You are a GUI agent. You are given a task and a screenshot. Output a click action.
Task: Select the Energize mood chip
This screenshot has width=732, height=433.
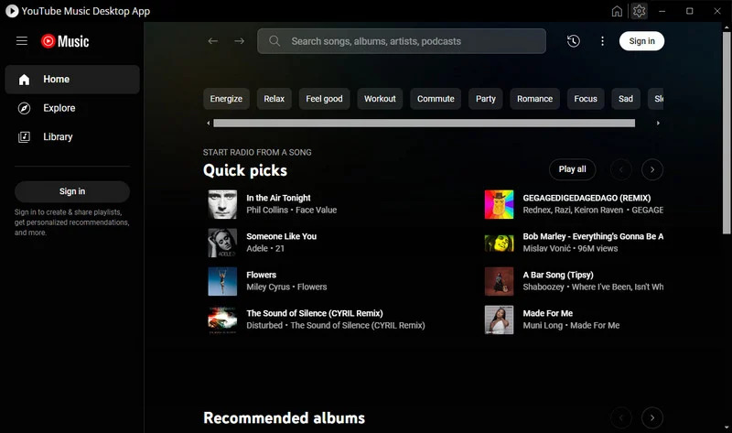(x=226, y=99)
